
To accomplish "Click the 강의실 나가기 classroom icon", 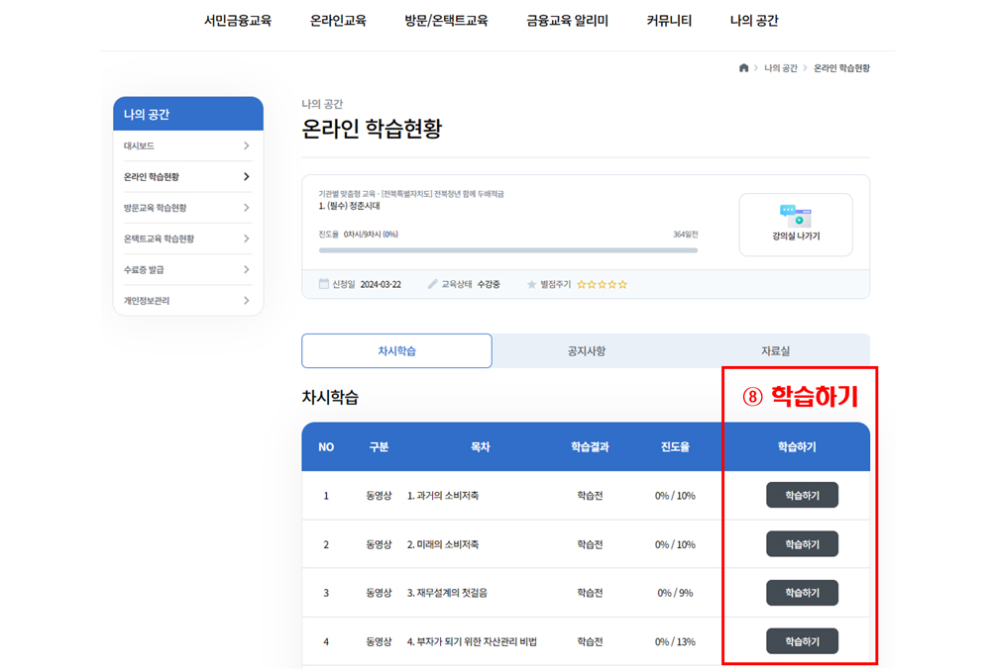I will point(796,215).
